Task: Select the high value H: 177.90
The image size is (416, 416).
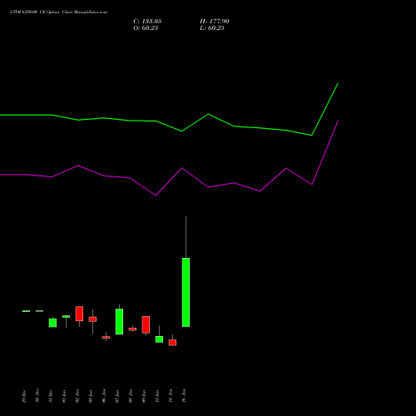Action: (x=215, y=22)
